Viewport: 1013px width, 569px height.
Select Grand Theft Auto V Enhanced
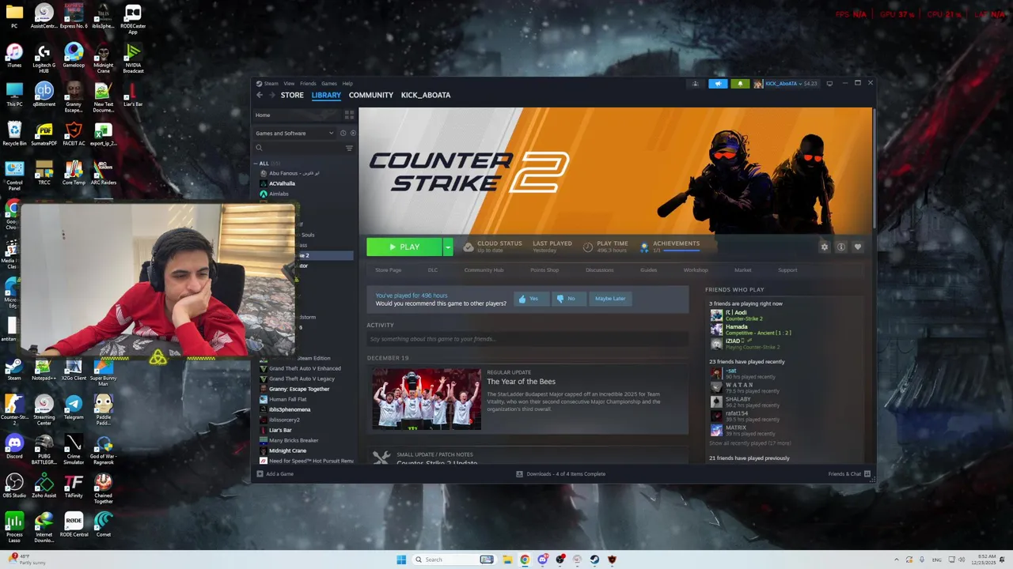[x=305, y=368]
